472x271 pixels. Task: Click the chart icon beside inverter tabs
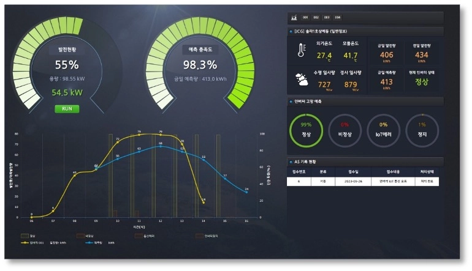(x=294, y=18)
